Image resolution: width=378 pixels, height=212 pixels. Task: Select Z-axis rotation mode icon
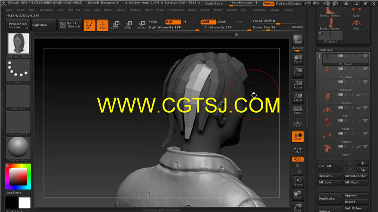299,171
